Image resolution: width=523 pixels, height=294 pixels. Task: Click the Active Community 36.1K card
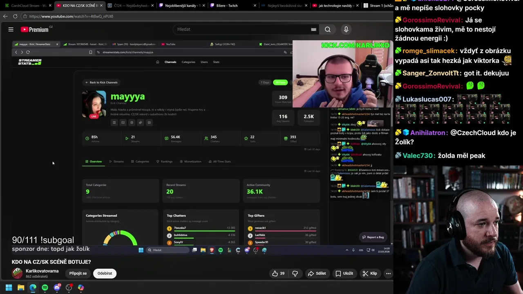click(x=281, y=190)
